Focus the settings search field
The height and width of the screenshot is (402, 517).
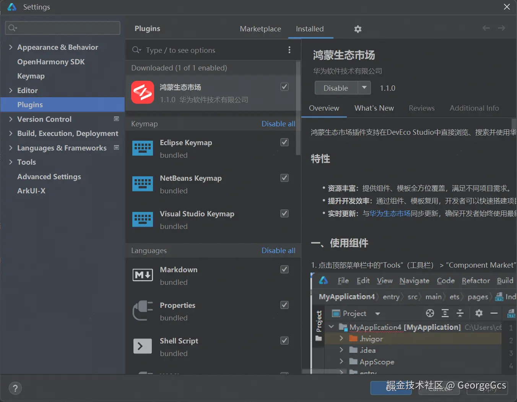(x=63, y=28)
